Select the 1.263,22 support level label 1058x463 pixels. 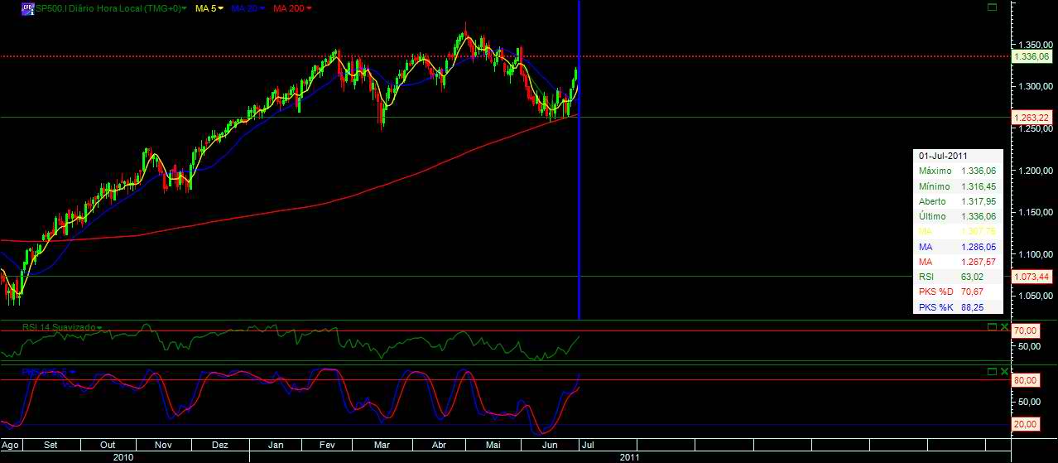coord(1033,118)
